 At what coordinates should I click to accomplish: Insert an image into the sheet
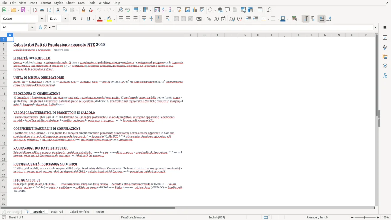coord(187,10)
